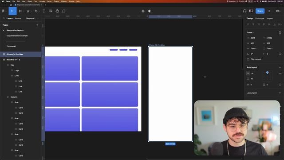
Task: Switch to the Prototype tab
Action: tap(260, 18)
